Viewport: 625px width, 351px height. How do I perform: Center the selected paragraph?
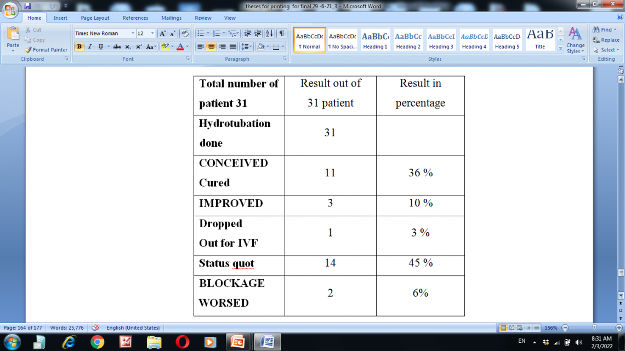(210, 47)
